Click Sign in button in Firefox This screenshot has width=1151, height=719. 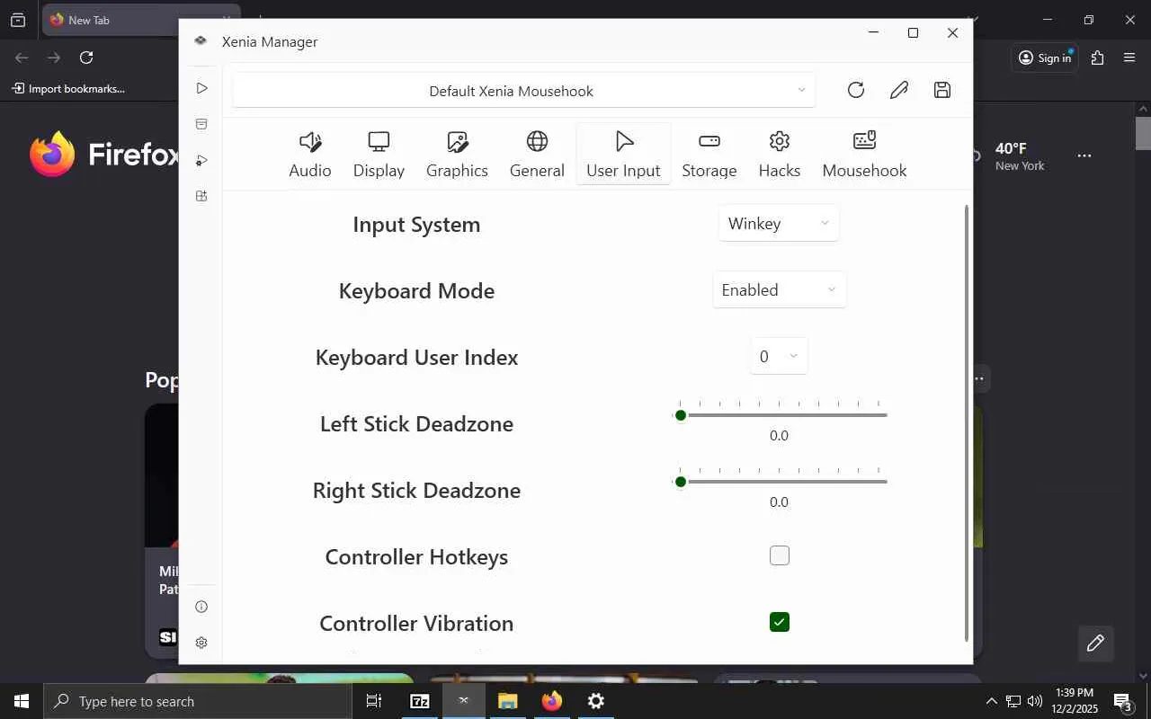coord(1045,58)
